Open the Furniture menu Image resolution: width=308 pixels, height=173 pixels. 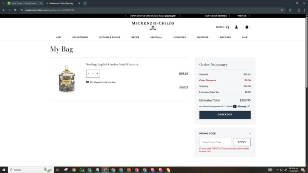(180, 37)
